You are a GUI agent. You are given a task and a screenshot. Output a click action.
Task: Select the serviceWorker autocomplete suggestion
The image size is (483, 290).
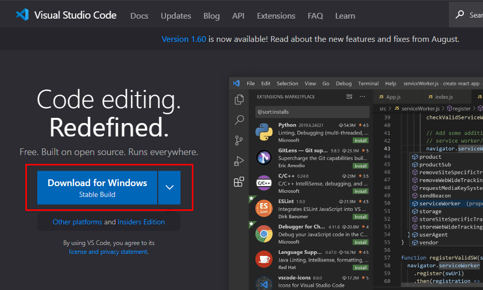(x=446, y=204)
